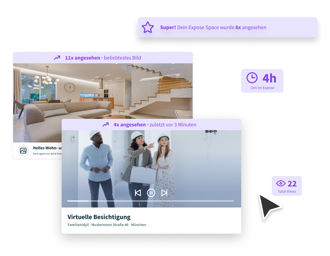Skip to the next video track

click(x=164, y=193)
